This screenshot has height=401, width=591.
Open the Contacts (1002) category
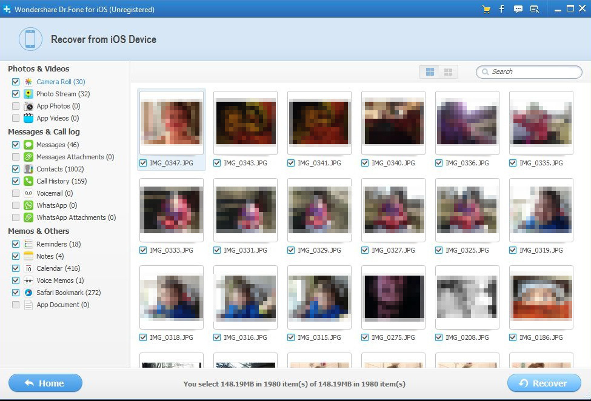[x=60, y=169]
